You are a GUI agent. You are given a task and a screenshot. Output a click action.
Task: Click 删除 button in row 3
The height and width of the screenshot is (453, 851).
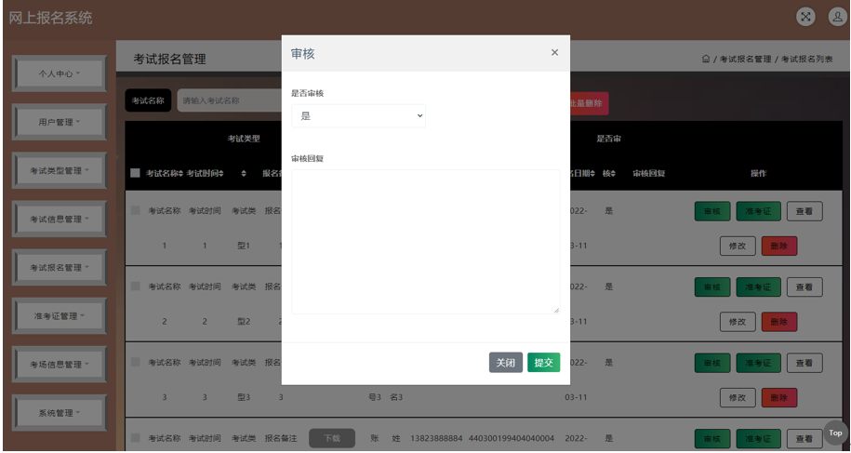tap(778, 398)
